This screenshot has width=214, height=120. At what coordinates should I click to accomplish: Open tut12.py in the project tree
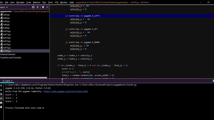pos(7,38)
